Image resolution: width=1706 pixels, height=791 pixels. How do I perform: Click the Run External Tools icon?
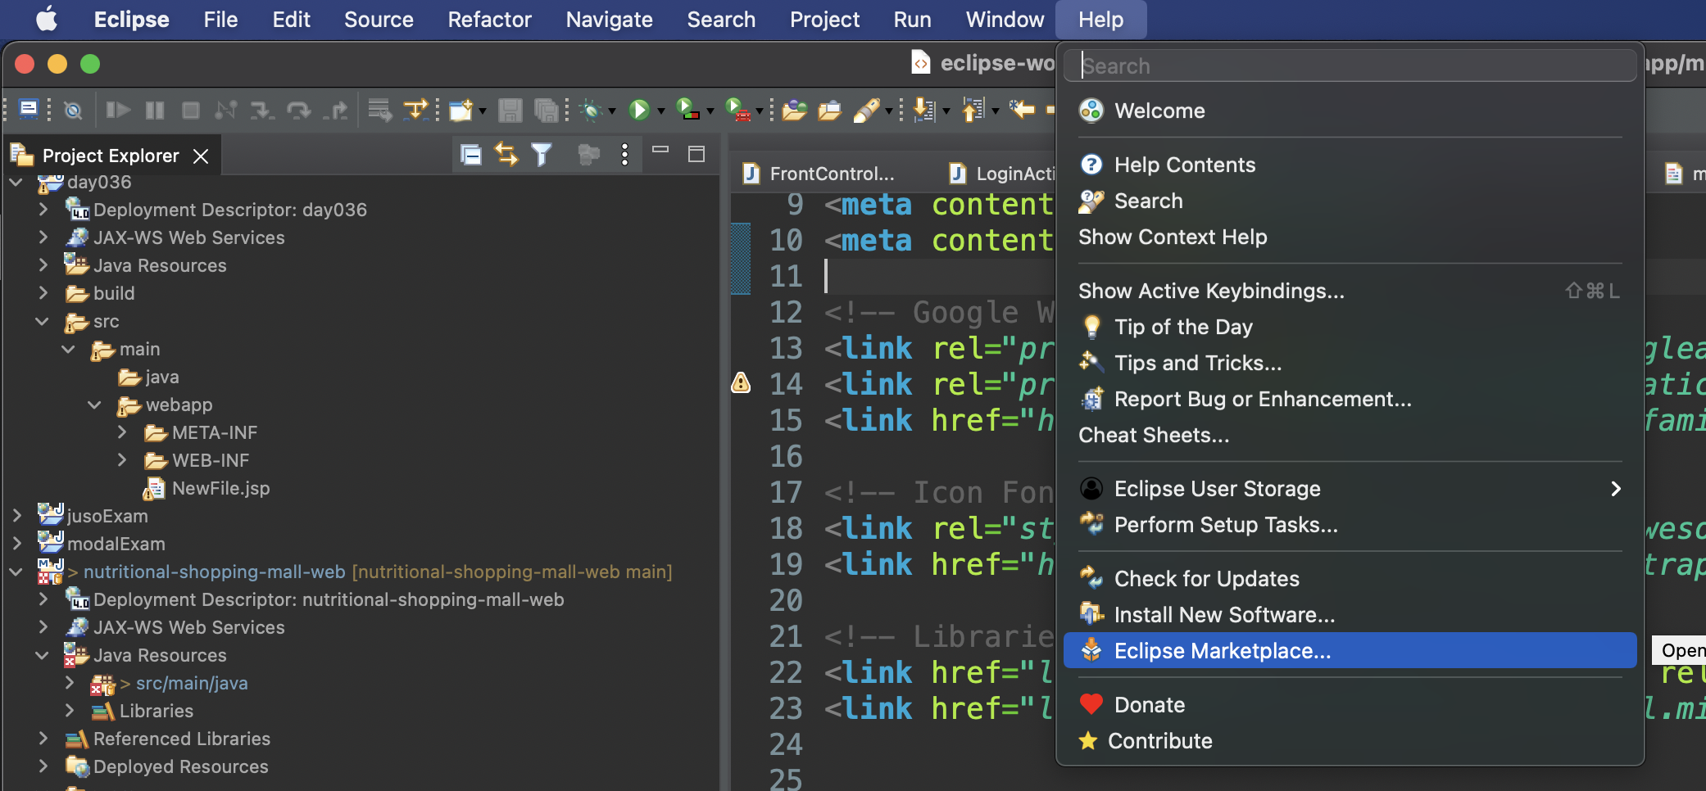pos(737,110)
